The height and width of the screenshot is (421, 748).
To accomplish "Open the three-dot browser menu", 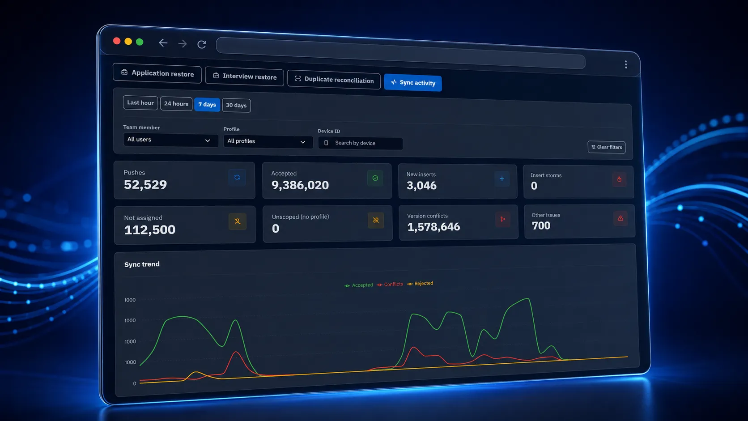I will tap(626, 65).
